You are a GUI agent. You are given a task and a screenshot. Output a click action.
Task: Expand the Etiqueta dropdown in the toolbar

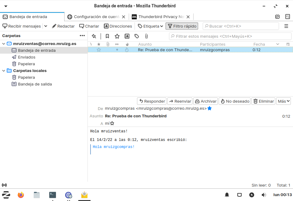[150, 26]
